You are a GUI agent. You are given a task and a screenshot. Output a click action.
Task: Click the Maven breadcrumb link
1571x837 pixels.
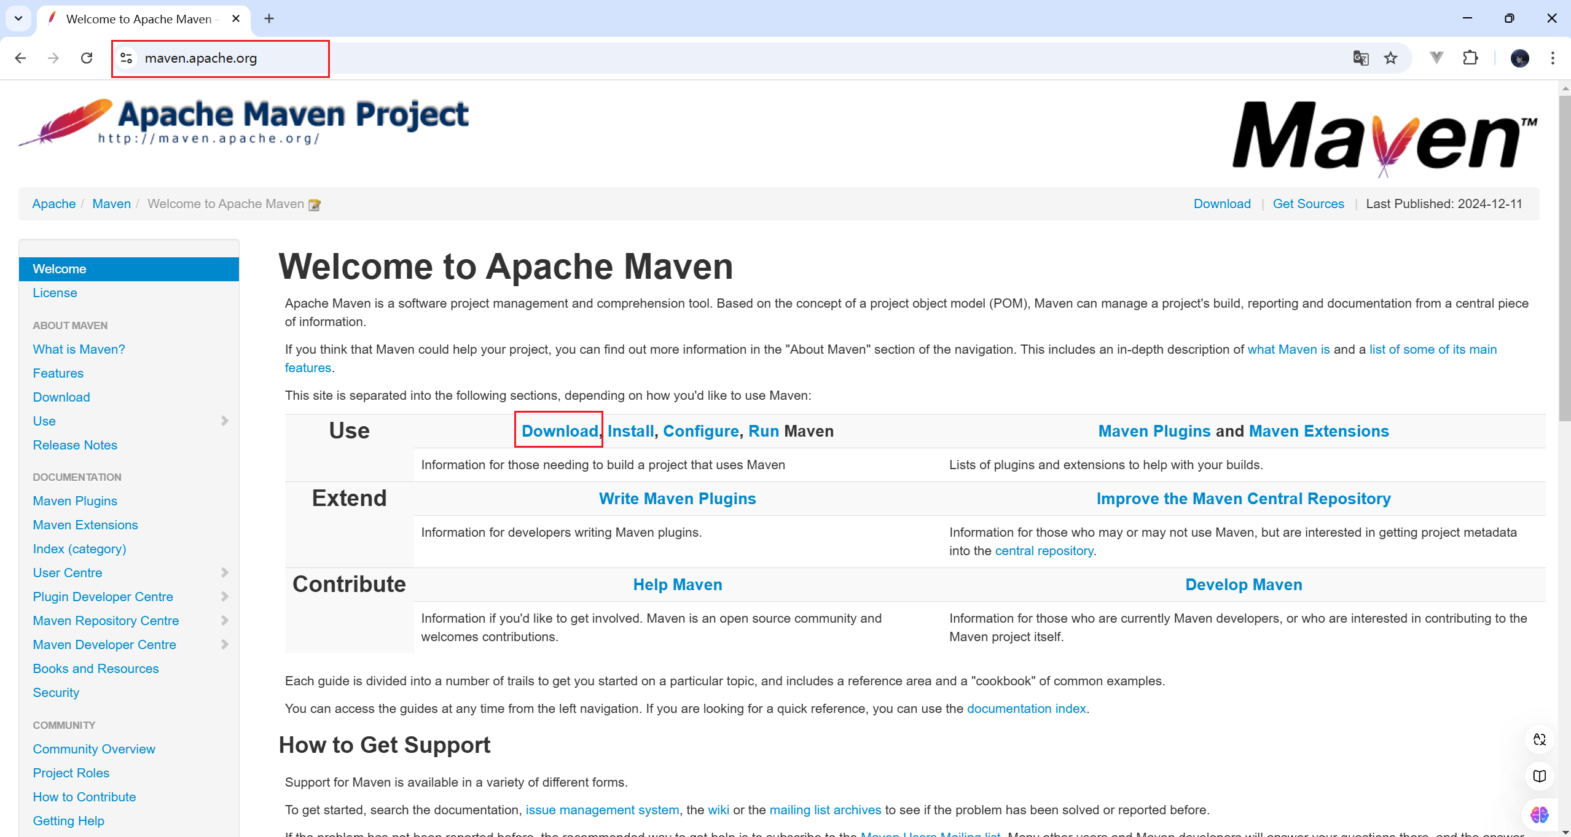click(111, 204)
